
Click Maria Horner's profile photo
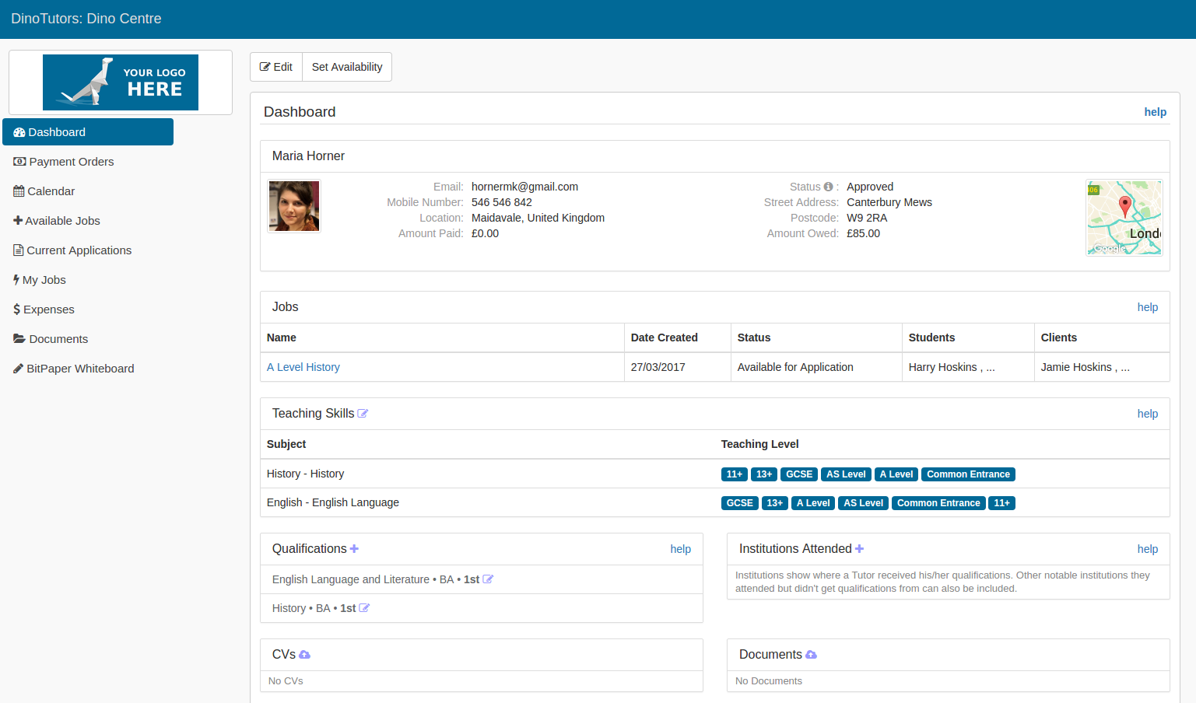coord(294,206)
